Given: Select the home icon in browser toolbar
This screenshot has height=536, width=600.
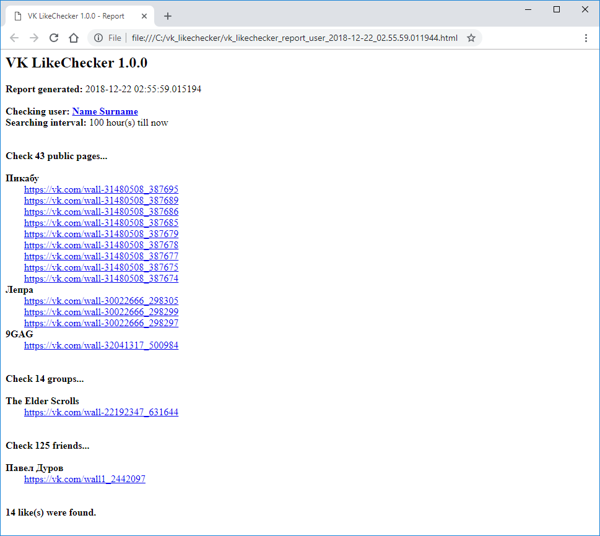Looking at the screenshot, I should click(74, 38).
